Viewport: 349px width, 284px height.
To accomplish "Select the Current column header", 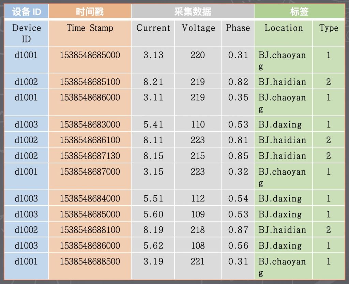I will (x=153, y=28).
